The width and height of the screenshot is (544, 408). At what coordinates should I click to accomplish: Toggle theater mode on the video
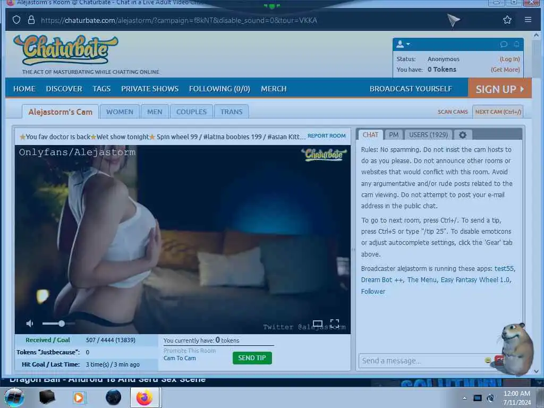click(318, 324)
